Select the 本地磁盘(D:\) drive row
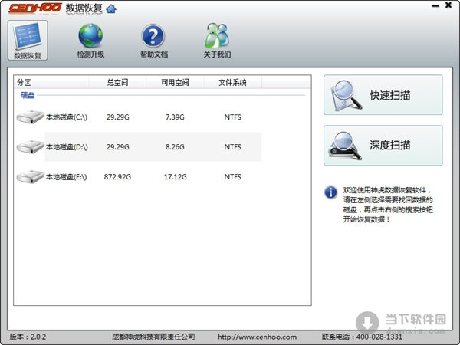460x345 pixels. click(139, 146)
